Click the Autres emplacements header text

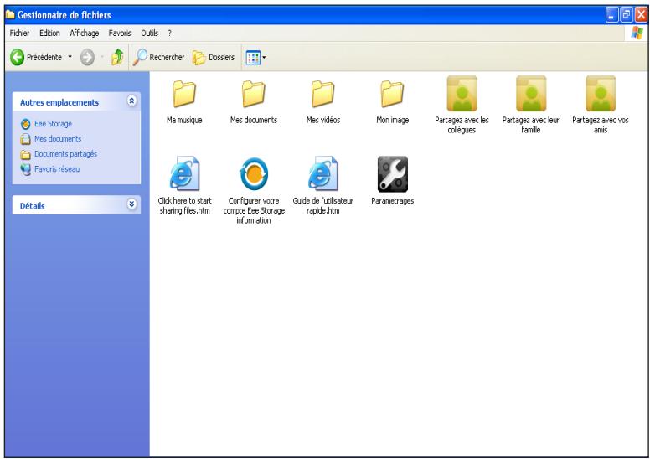coord(59,102)
